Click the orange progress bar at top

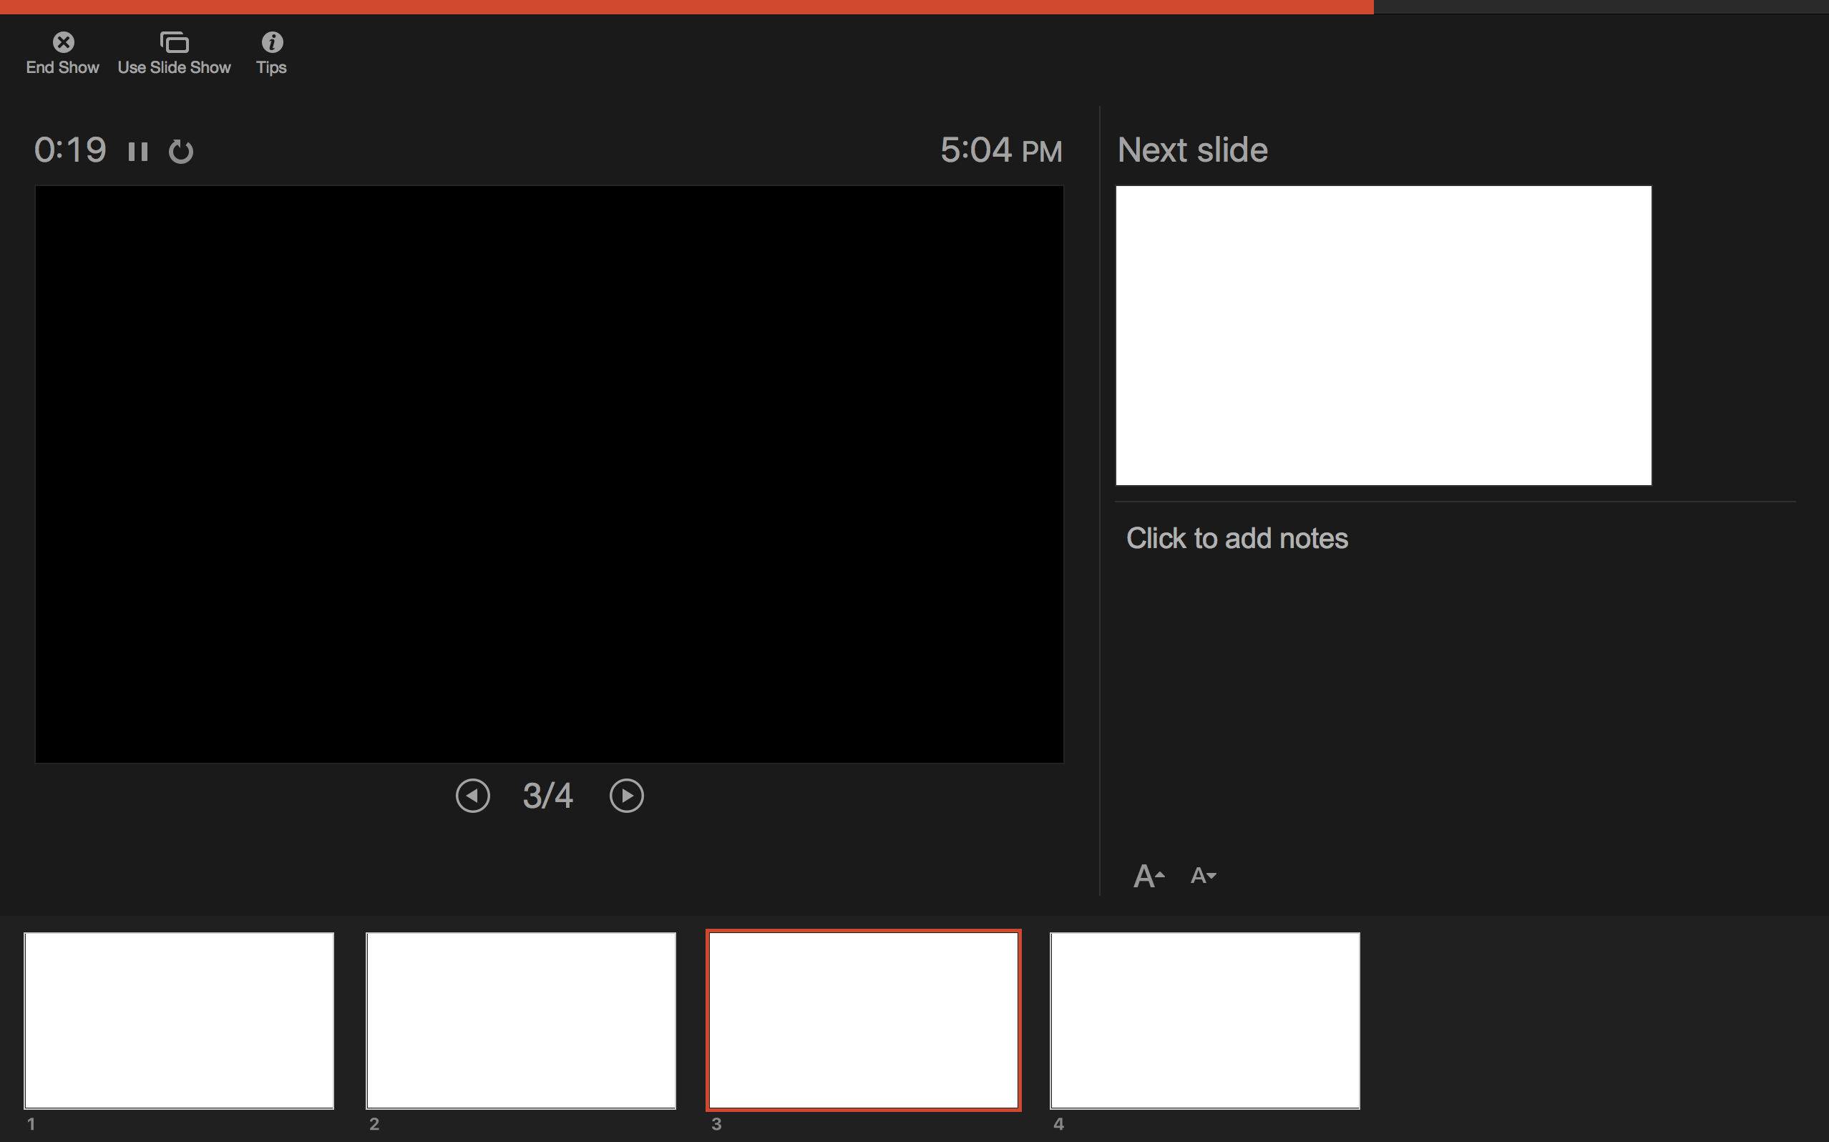click(686, 7)
